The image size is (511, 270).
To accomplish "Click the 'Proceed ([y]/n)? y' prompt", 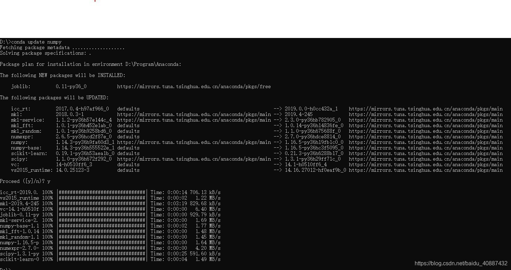I will [25, 181].
